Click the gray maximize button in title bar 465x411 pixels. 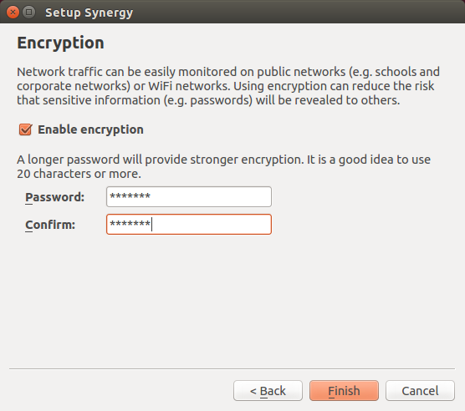pyautogui.click(x=28, y=13)
